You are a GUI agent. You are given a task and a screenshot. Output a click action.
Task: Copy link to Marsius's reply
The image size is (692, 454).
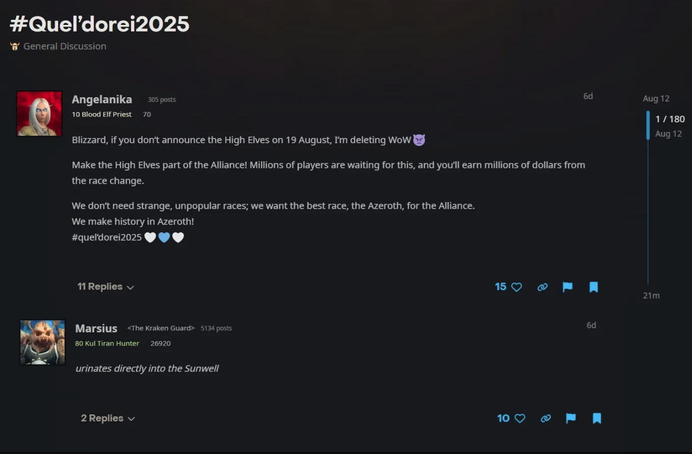tap(546, 418)
